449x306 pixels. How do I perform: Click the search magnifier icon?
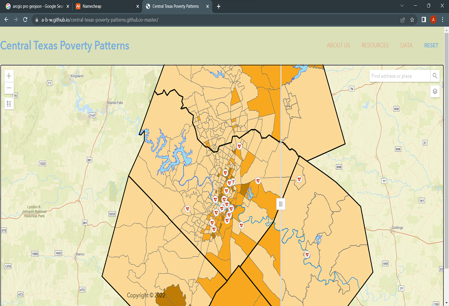[435, 76]
